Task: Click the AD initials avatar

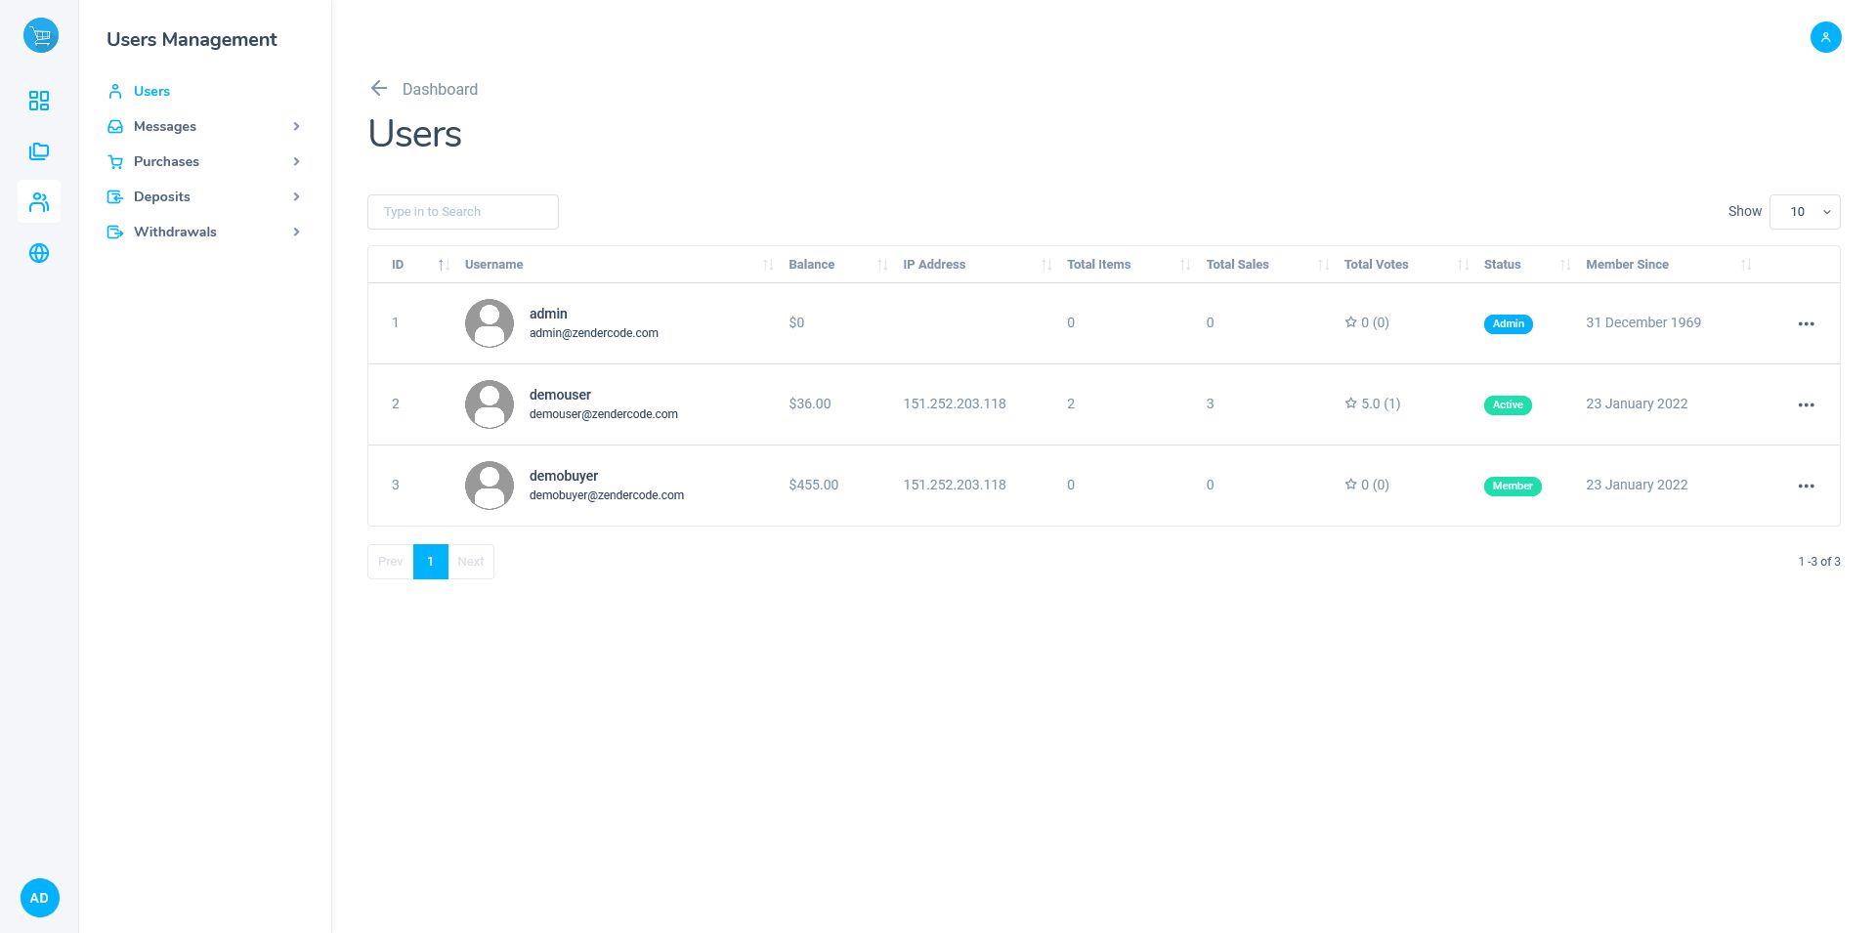Action: coord(39,898)
